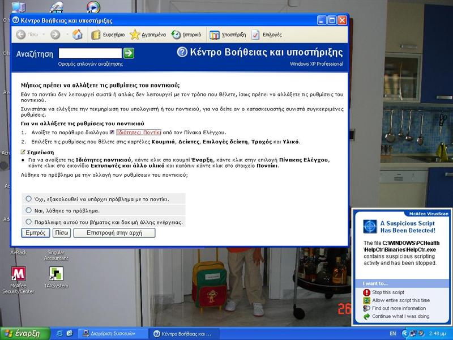453x340 pixels.
Task: Click the Εμπρός button
Action: coord(36,233)
